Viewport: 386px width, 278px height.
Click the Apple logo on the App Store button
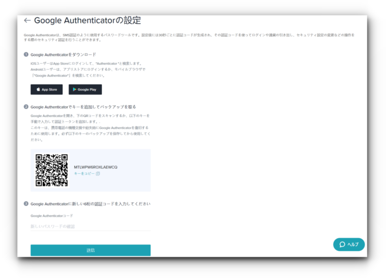[38, 90]
